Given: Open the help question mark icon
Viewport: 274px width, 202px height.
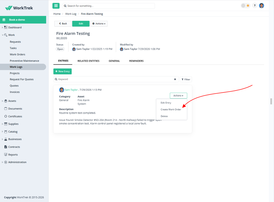Looking at the screenshot, I should 255,6.
